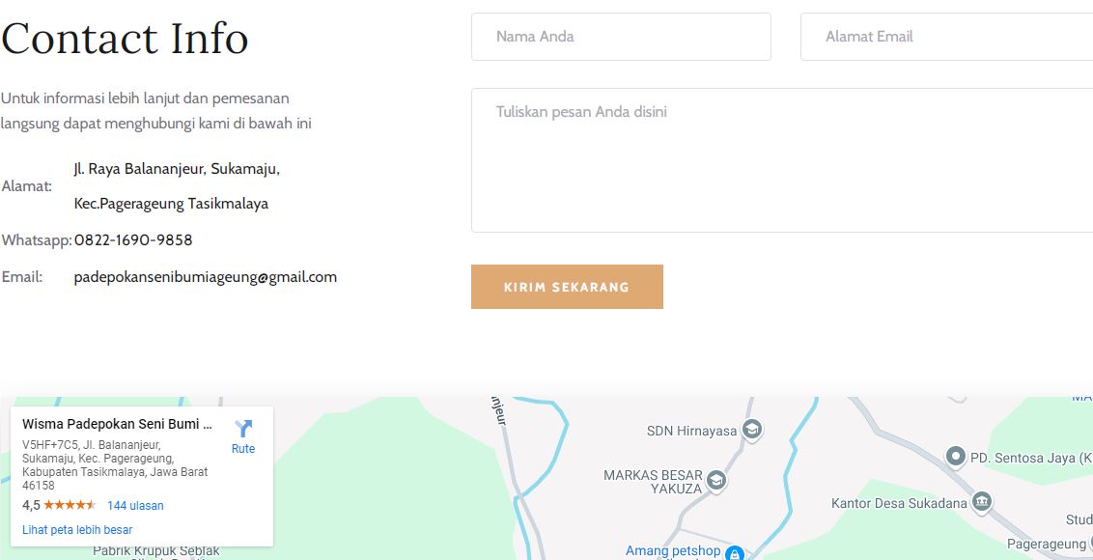Select the Amang petshop shopping icon
This screenshot has width=1093, height=560.
pyautogui.click(x=733, y=553)
